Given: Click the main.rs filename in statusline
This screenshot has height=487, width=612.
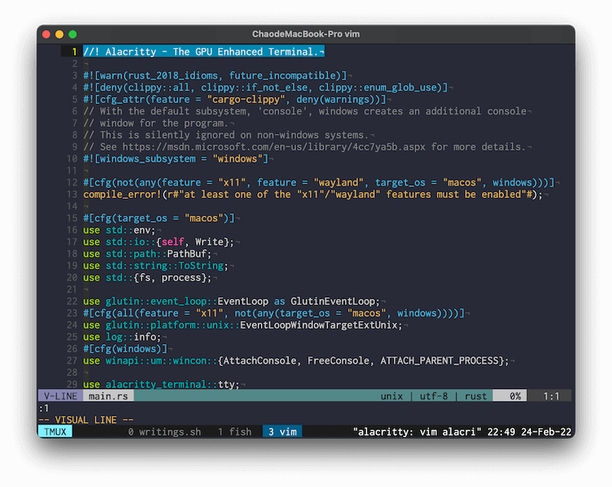Looking at the screenshot, I should pyautogui.click(x=108, y=396).
